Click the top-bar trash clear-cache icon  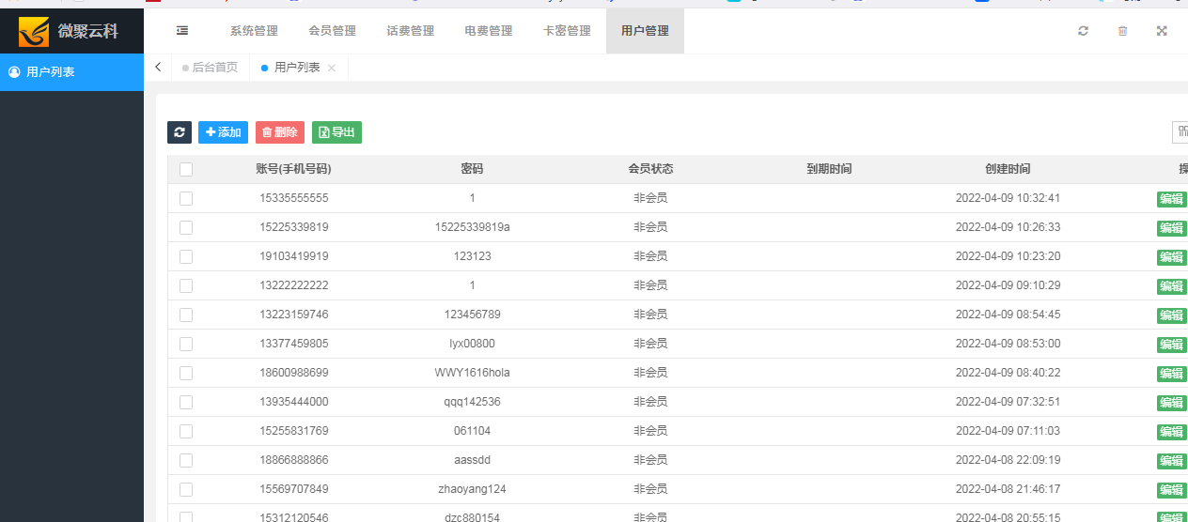coord(1122,31)
